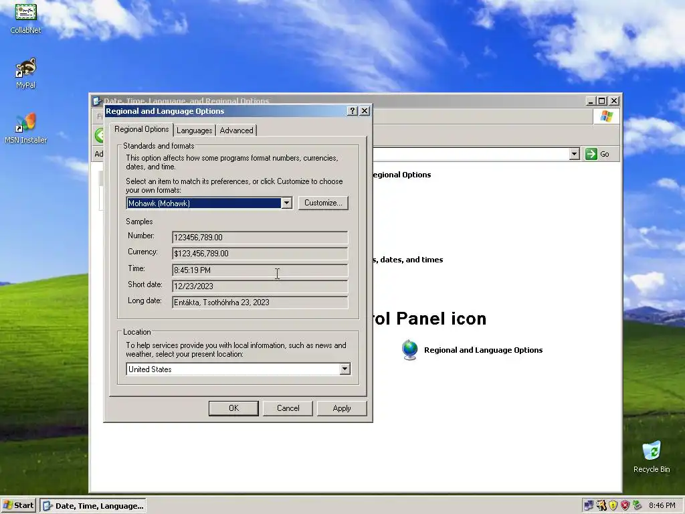This screenshot has width=685, height=514.
Task: Click the OK button
Action: (233, 408)
